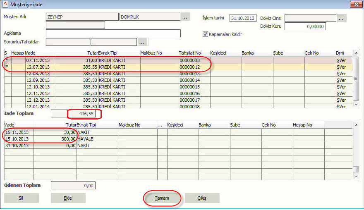Click the İşlem tarihi date field
364x210 pixels.
pos(243,18)
